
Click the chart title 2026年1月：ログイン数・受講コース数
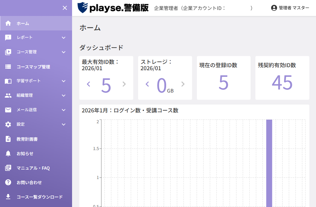click(x=130, y=110)
